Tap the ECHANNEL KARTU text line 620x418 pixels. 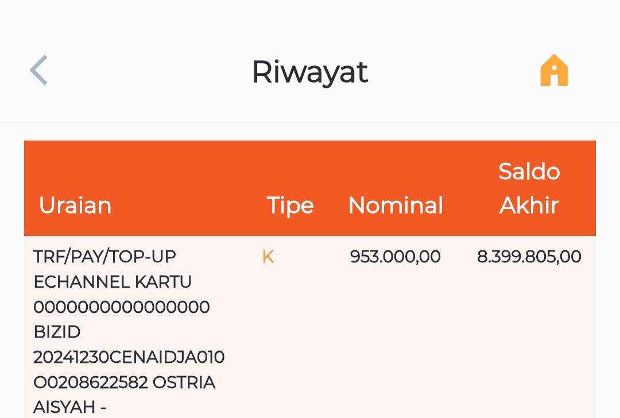click(x=113, y=282)
